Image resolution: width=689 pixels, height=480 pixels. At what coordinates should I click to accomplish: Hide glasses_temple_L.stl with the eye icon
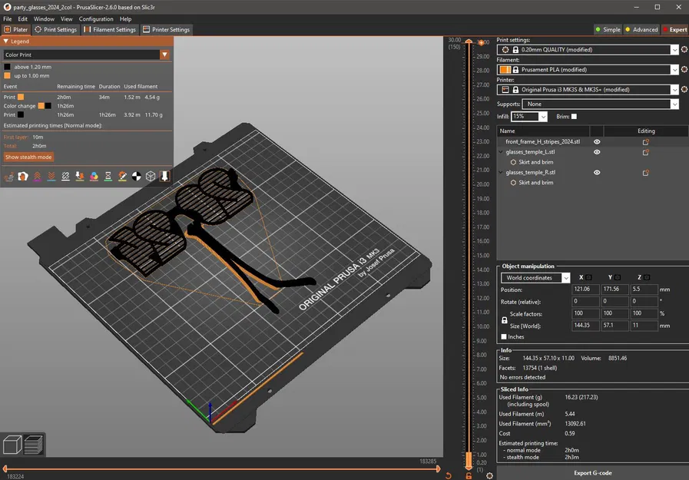tap(597, 152)
